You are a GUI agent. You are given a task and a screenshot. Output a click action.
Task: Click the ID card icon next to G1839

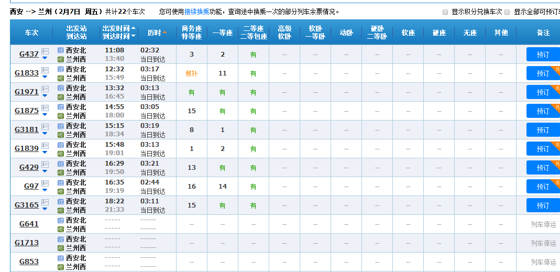[x=45, y=146]
